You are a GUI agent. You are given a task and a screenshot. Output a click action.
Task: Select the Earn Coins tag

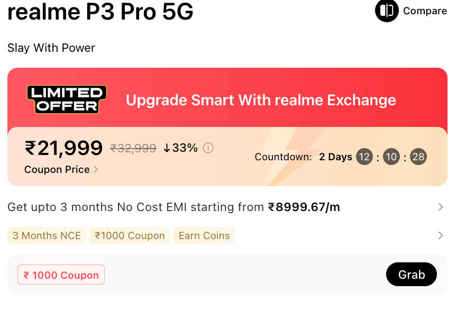pyautogui.click(x=204, y=235)
